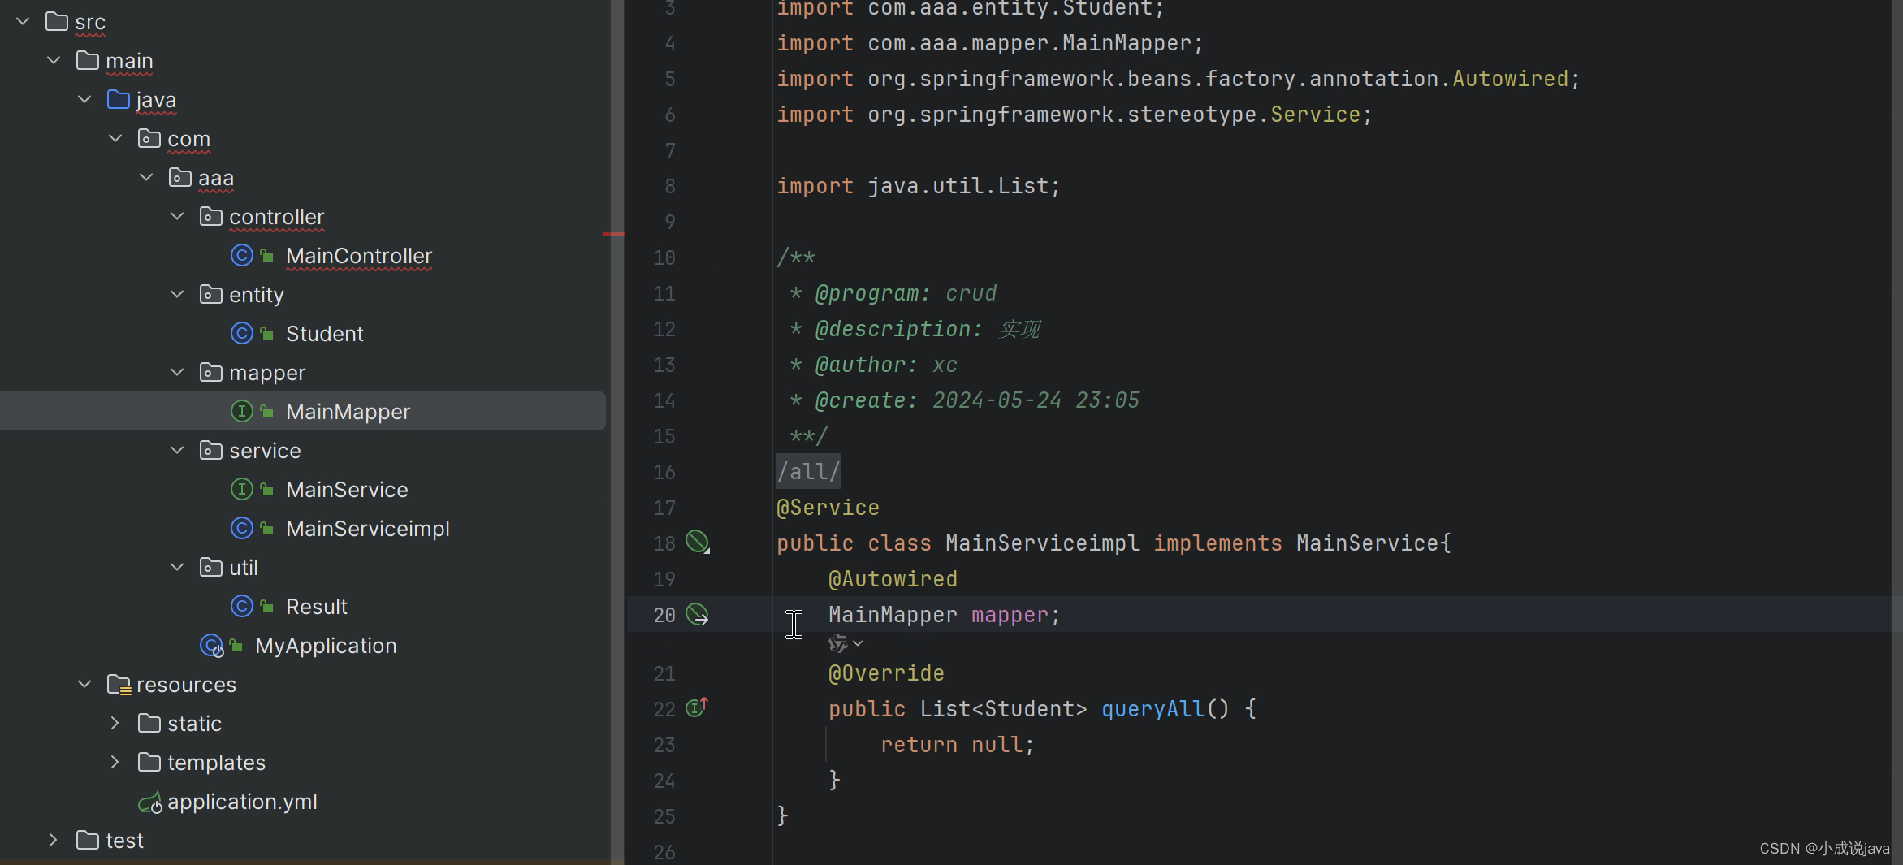Click the mapper inlay icon under mapper field
Viewport: 1903px width, 865px height.
837,642
